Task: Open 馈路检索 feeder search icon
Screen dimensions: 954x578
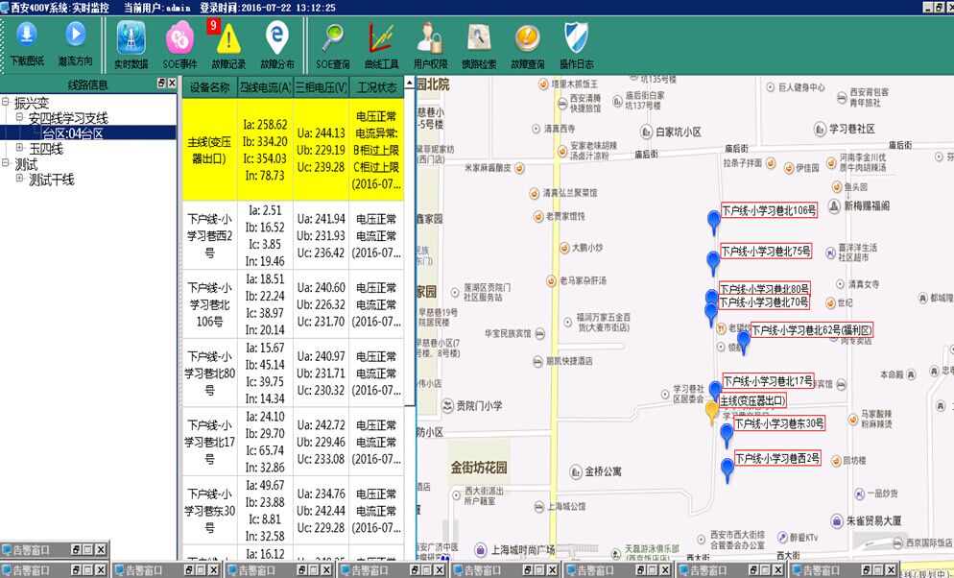Action: (479, 37)
